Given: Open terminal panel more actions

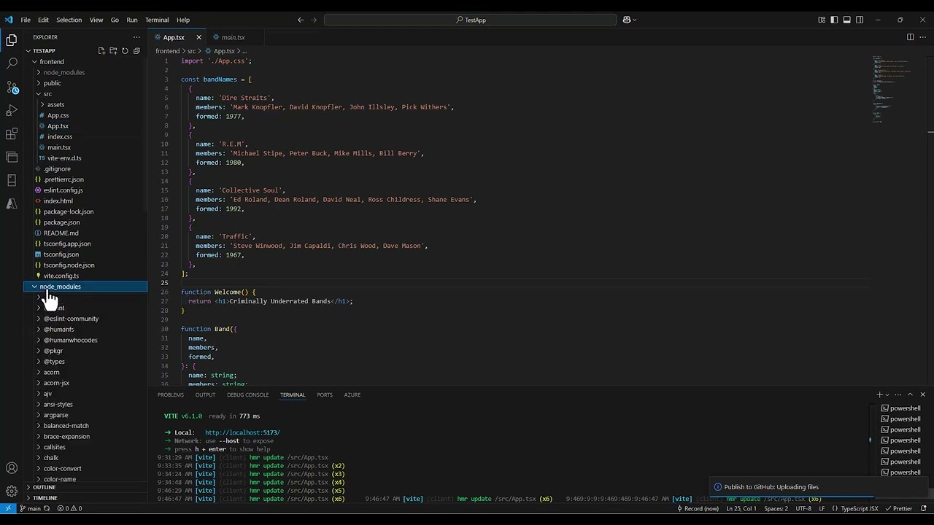Looking at the screenshot, I should pyautogui.click(x=898, y=394).
